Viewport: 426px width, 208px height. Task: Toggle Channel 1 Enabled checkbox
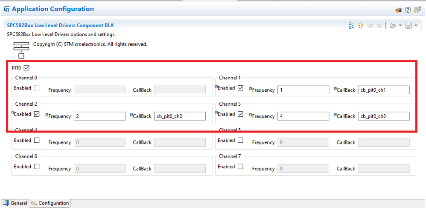click(240, 88)
